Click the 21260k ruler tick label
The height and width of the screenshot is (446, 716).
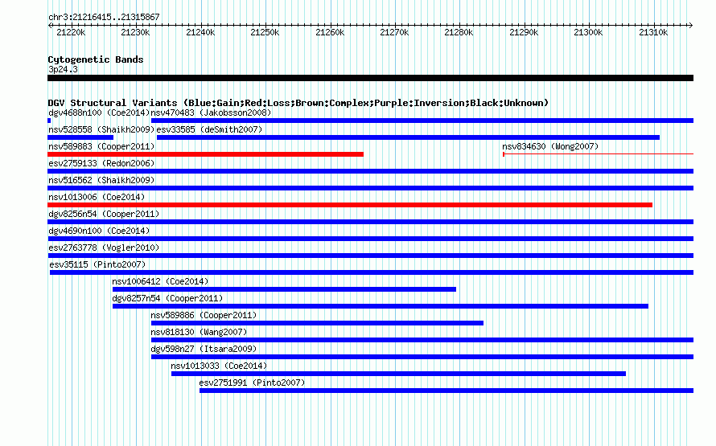click(x=330, y=32)
